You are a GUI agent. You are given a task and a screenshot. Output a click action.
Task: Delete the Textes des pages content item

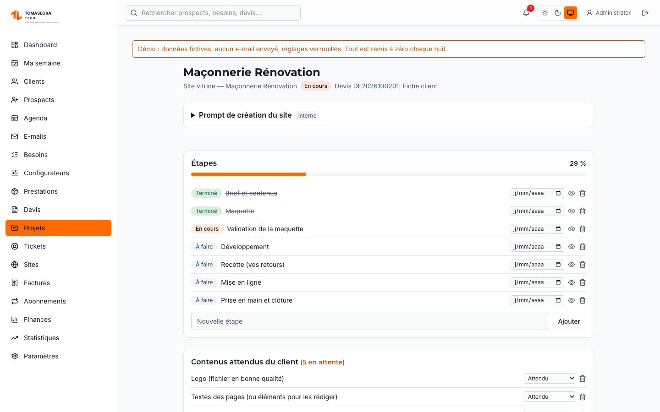[583, 397]
